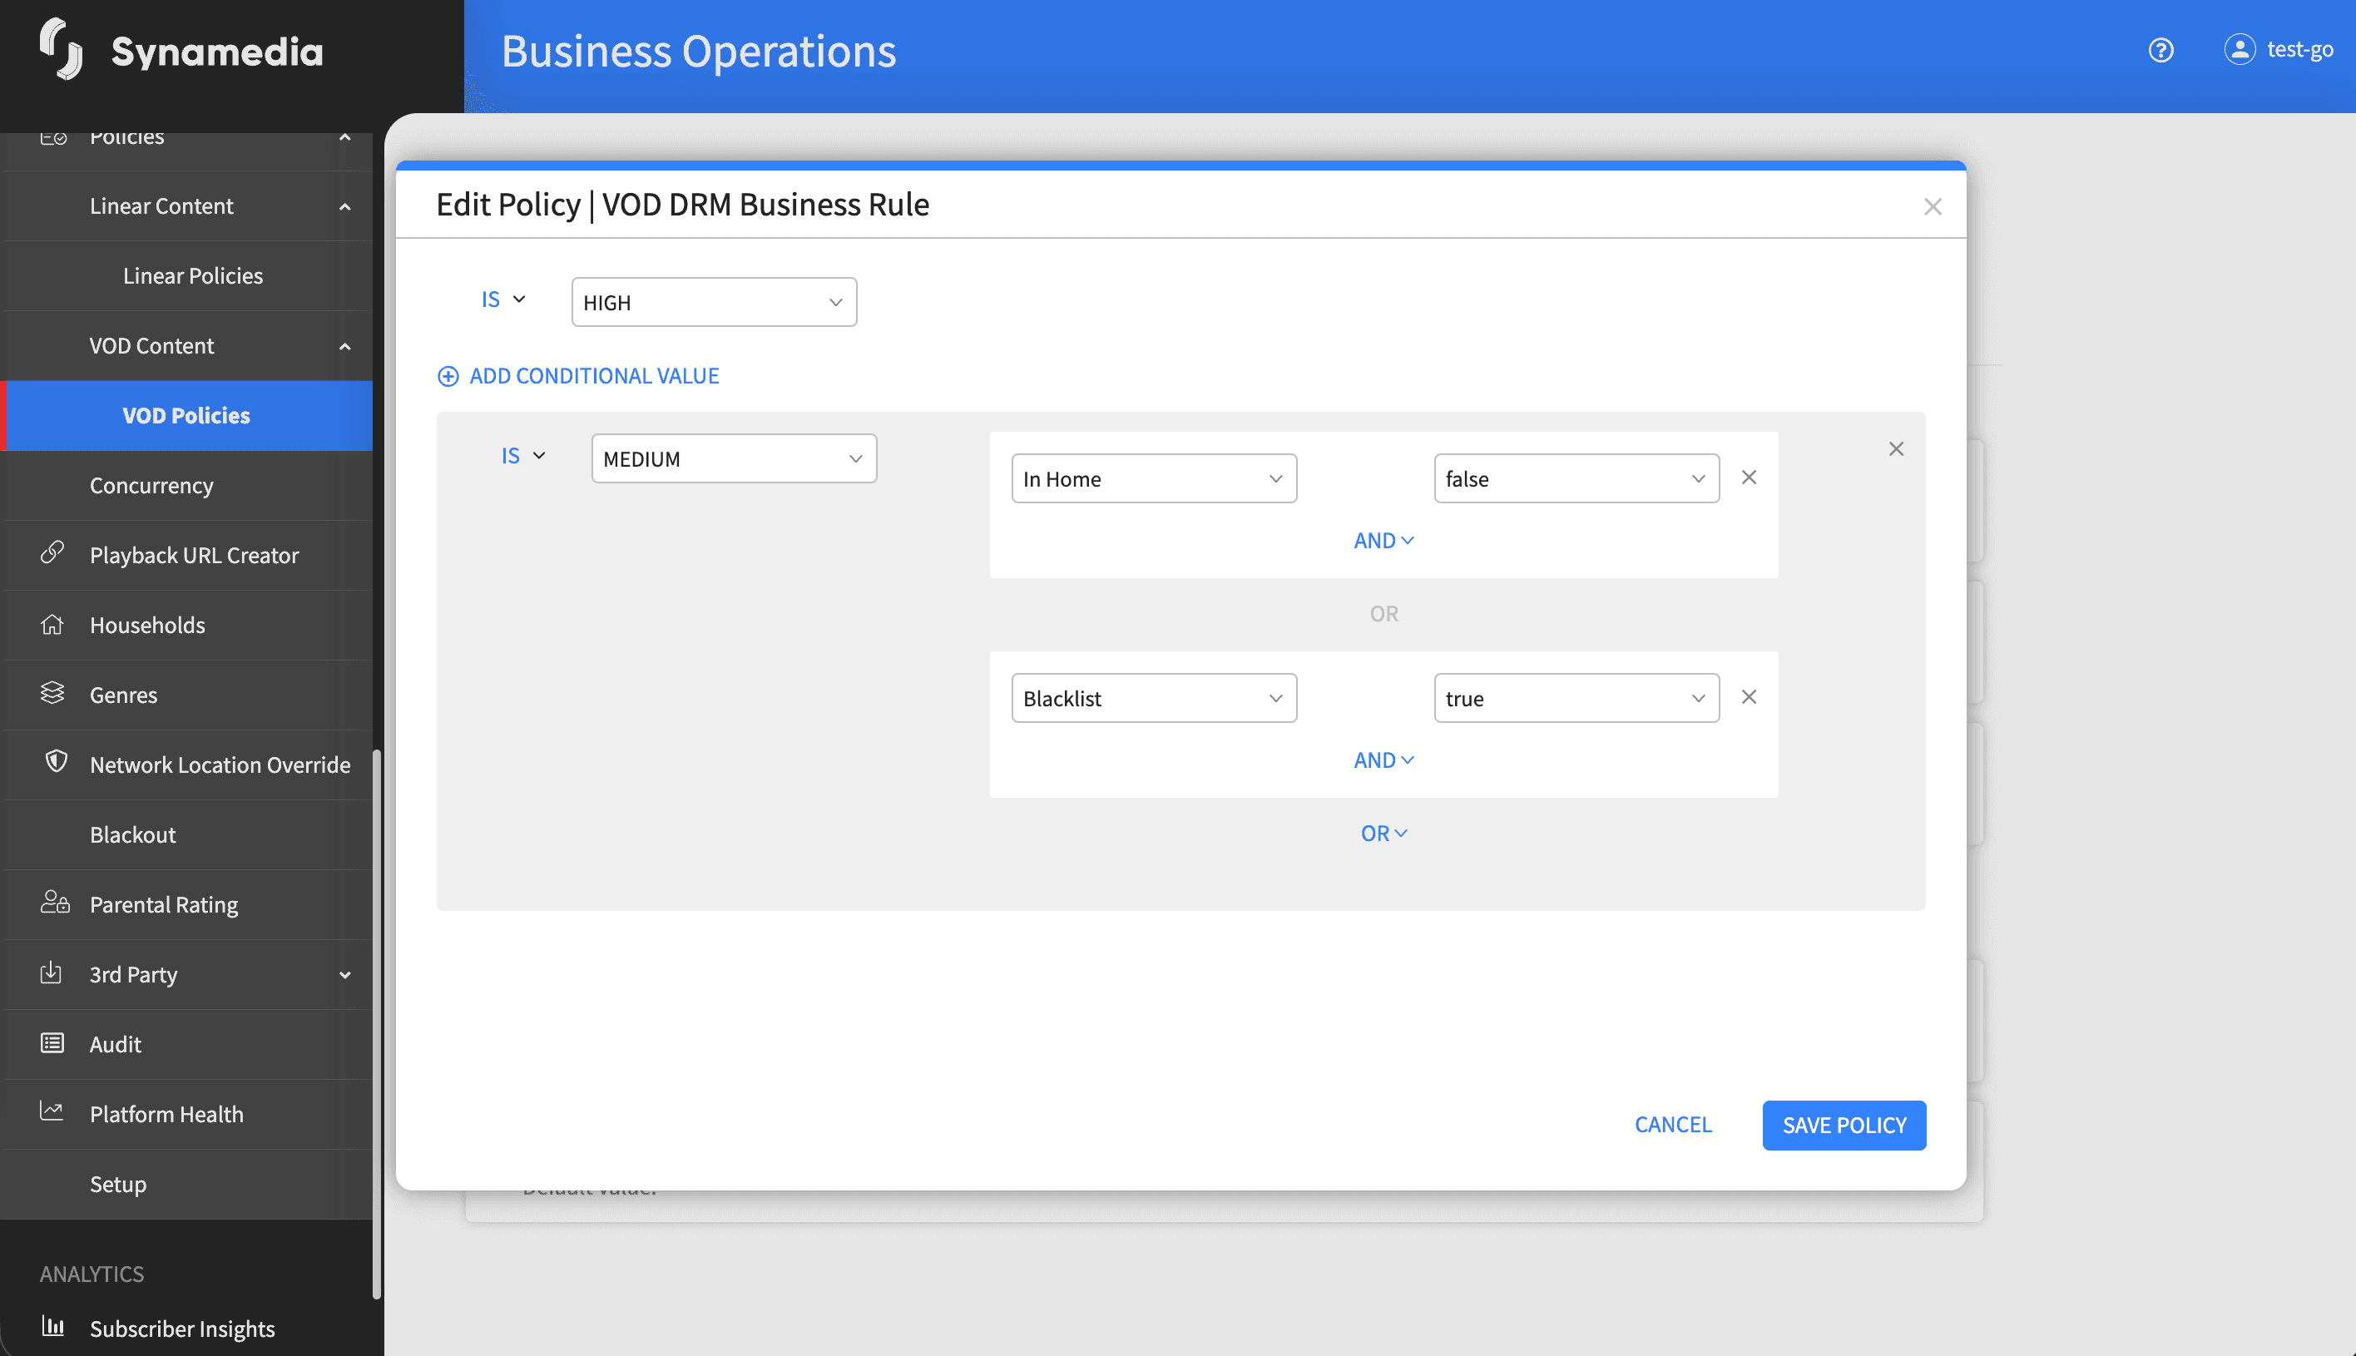2356x1356 pixels.
Task: Open the Audit page
Action: point(116,1044)
